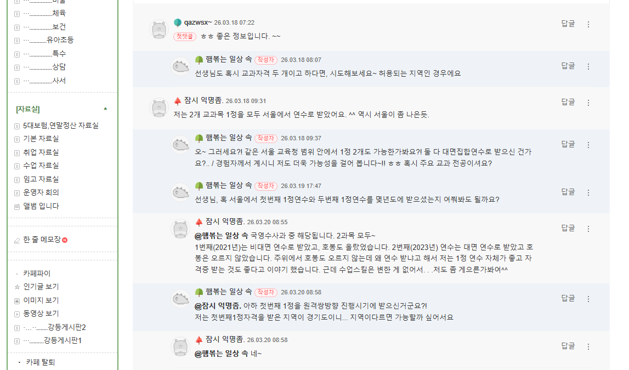Collapse the [자료실] section arrow

105,109
